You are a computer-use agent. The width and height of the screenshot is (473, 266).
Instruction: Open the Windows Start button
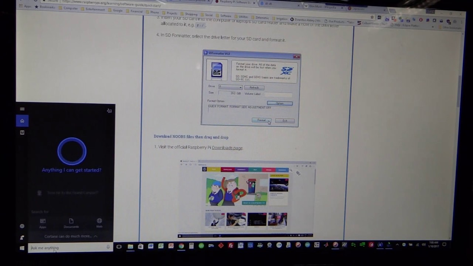point(22,248)
